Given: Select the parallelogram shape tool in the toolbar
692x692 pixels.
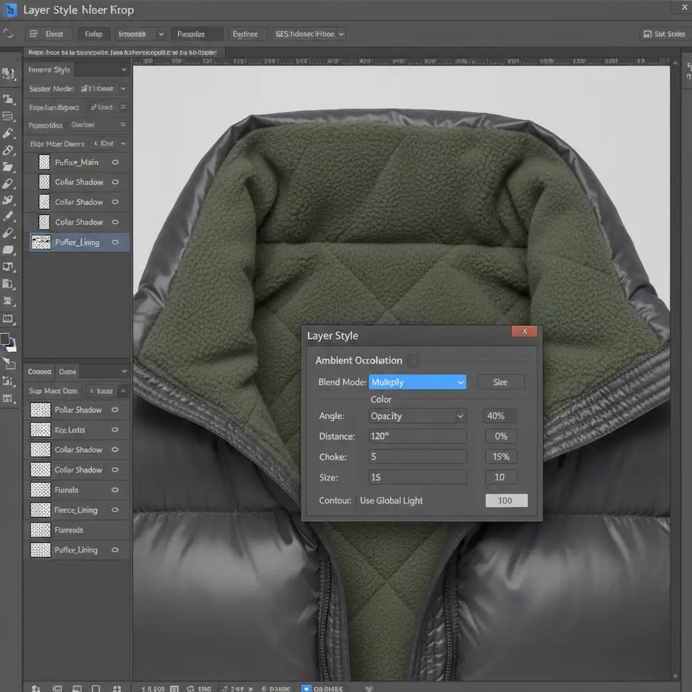Looking at the screenshot, I should [x=8, y=250].
